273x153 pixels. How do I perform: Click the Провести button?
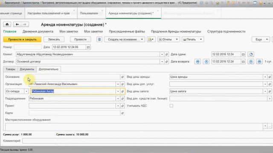(x=80, y=40)
